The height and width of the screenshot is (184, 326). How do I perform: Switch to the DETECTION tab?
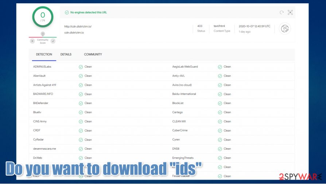[x=44, y=54]
